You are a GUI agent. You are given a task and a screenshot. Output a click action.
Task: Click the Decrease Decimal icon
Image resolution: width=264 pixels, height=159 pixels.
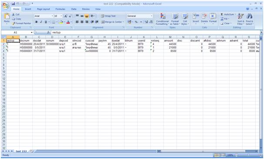[x=151, y=22]
